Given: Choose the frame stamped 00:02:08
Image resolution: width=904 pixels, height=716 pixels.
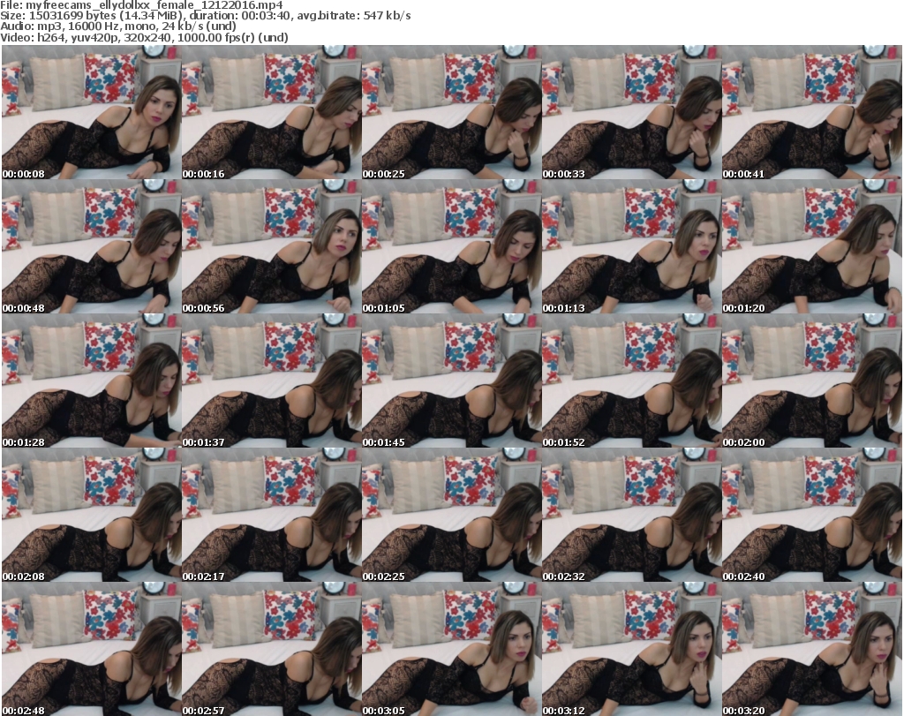Looking at the screenshot, I should pos(92,516).
